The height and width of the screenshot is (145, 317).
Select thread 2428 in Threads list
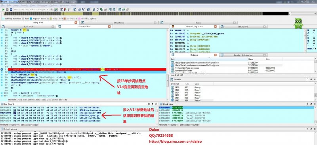coord(192,87)
